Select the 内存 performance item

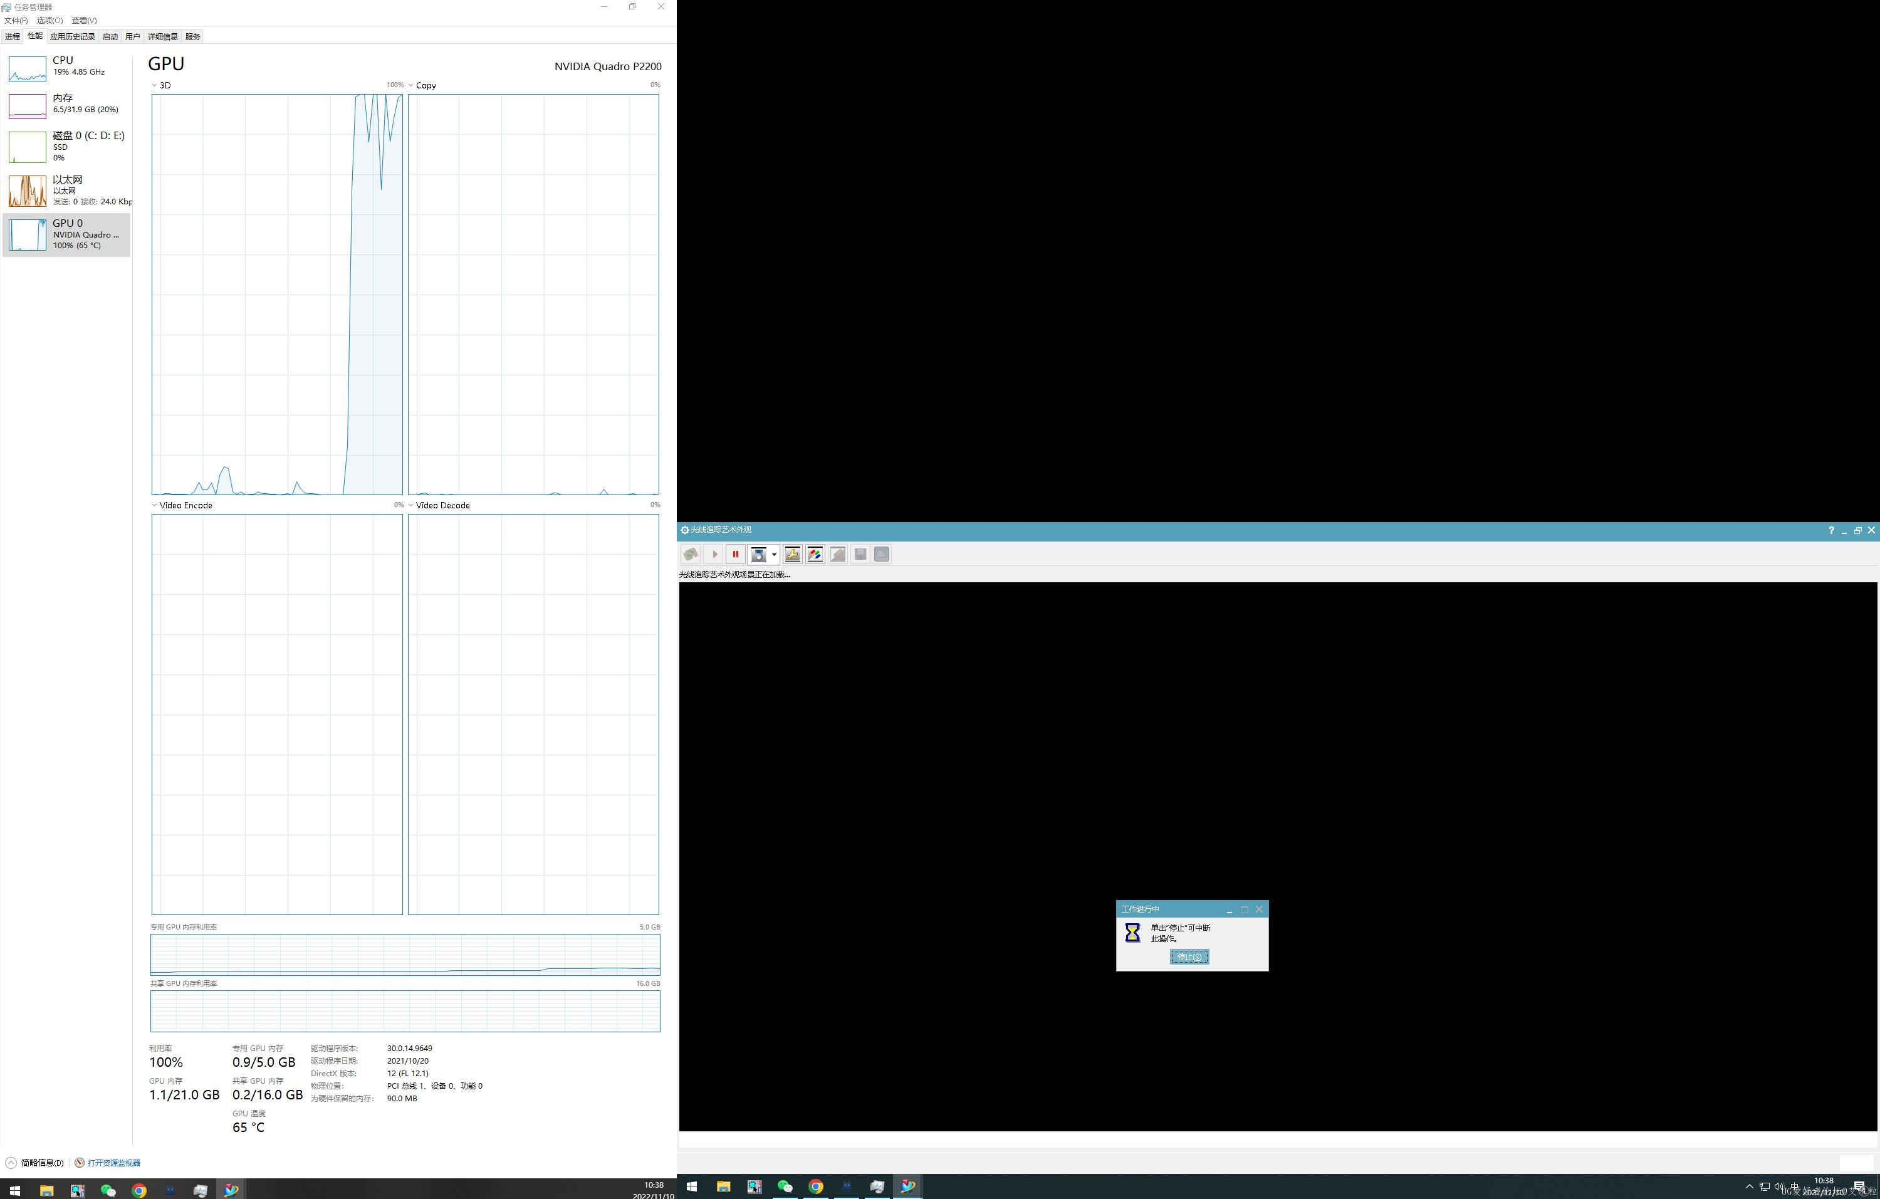click(66, 105)
